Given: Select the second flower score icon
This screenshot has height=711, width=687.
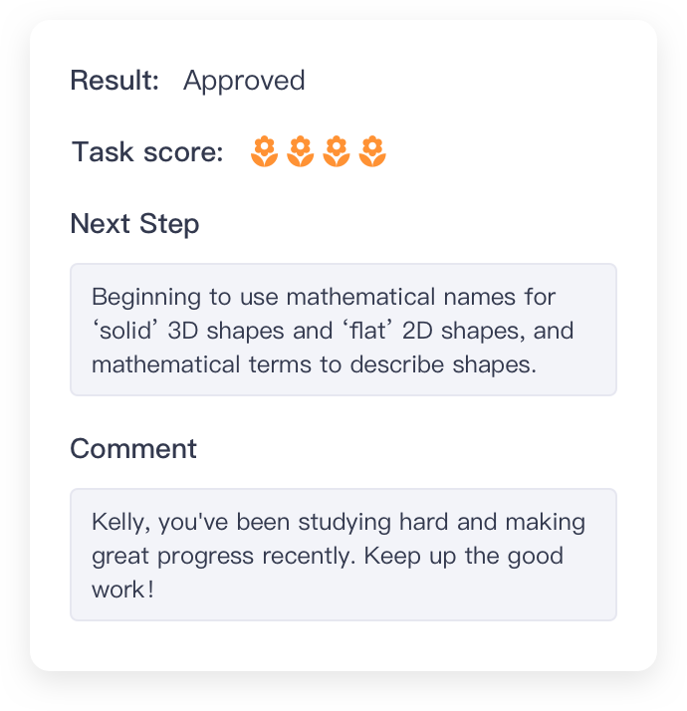Looking at the screenshot, I should [x=301, y=151].
